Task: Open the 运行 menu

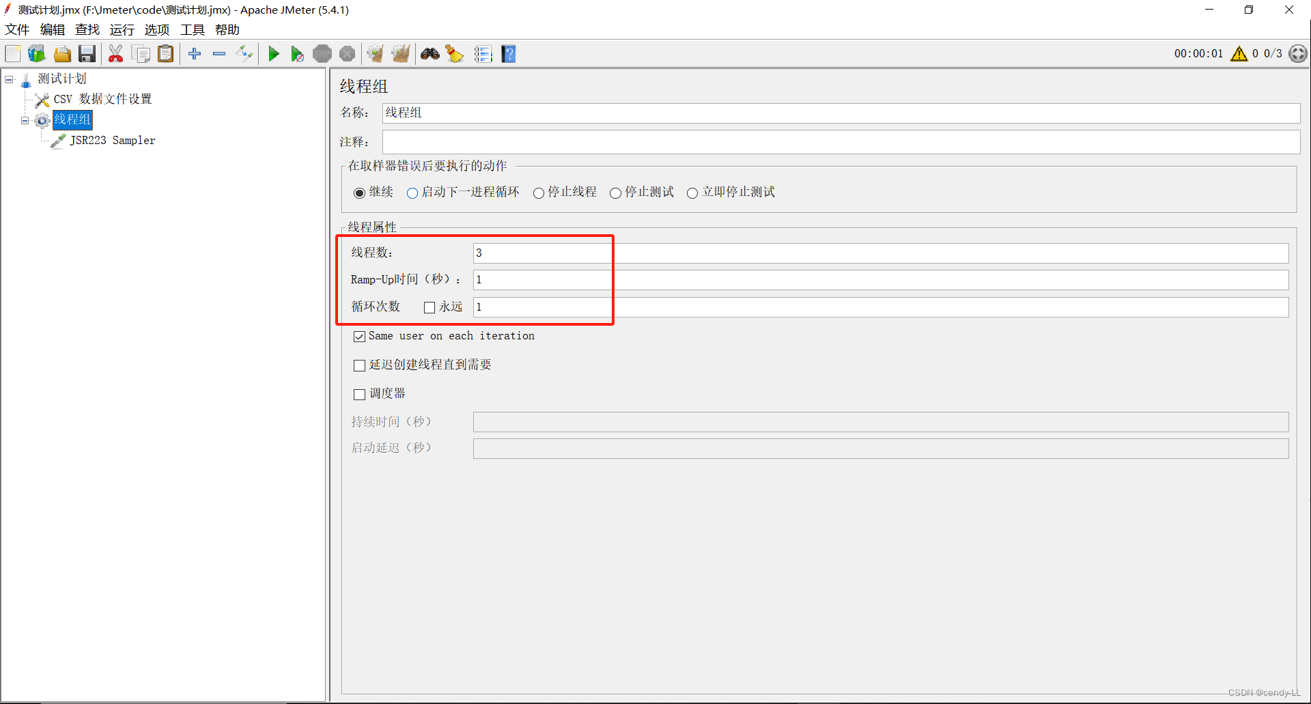Action: (122, 29)
